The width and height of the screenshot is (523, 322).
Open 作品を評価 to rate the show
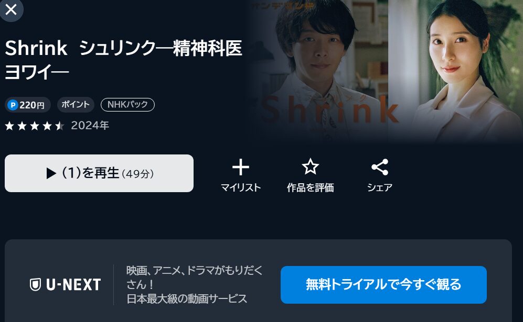(x=310, y=187)
